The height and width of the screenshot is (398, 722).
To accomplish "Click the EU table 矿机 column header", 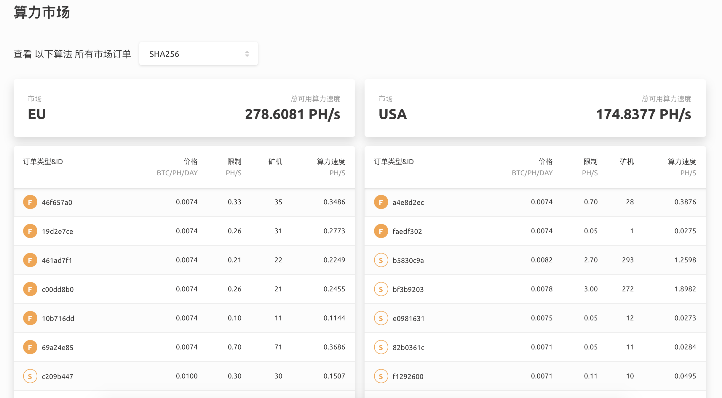I will (x=275, y=162).
